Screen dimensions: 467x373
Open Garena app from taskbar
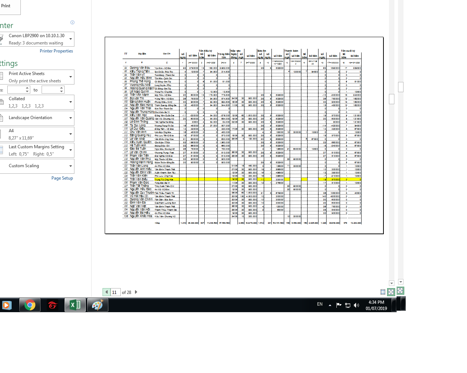[53, 305]
